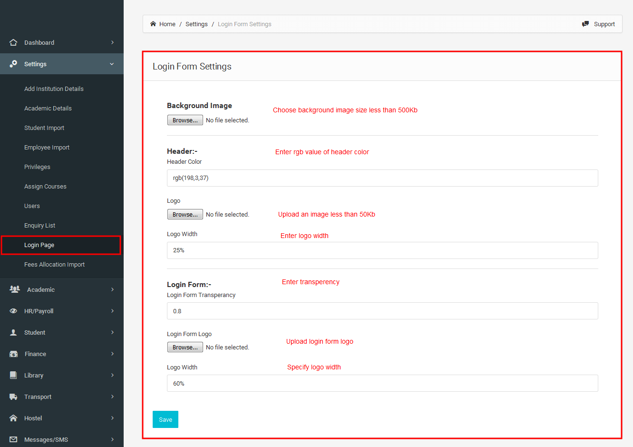633x447 pixels.
Task: Click the HR/Payroll eye icon
Action: coord(13,311)
